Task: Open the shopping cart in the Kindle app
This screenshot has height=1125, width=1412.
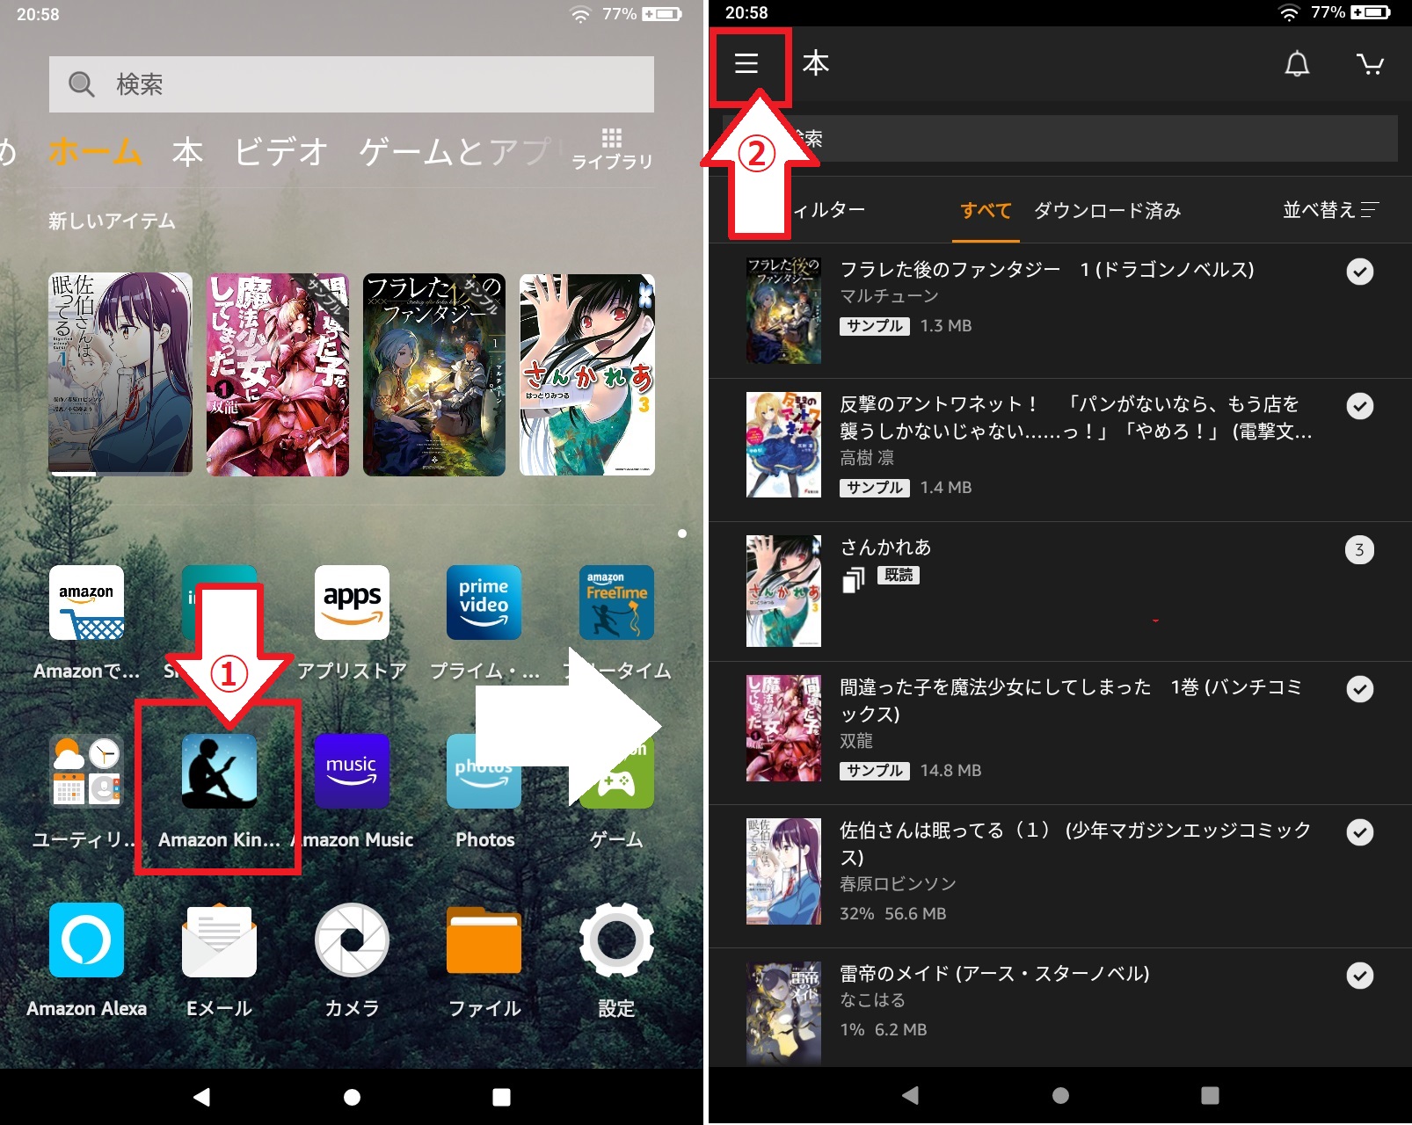Action: [1372, 64]
